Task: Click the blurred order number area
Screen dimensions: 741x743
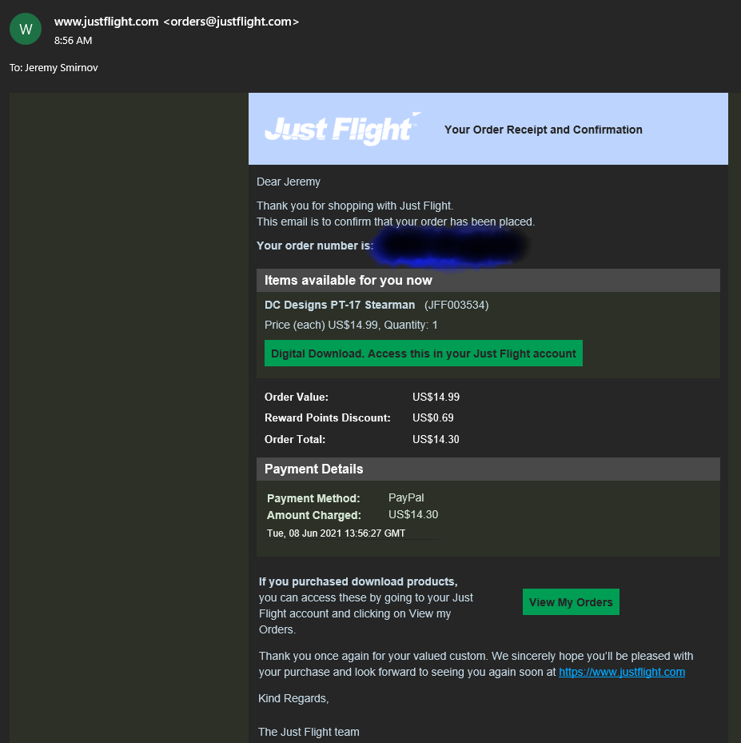Action: coord(449,246)
